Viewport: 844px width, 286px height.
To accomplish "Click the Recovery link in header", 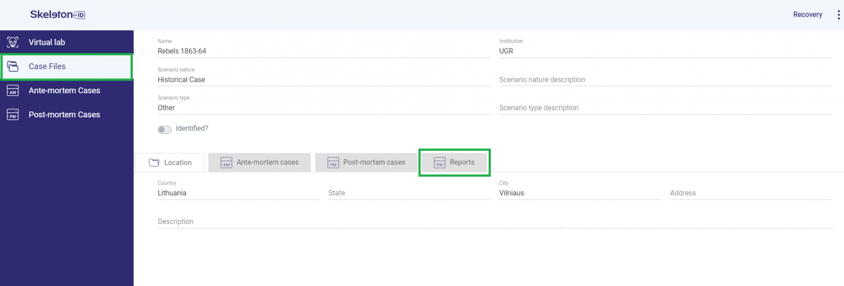I will point(807,14).
